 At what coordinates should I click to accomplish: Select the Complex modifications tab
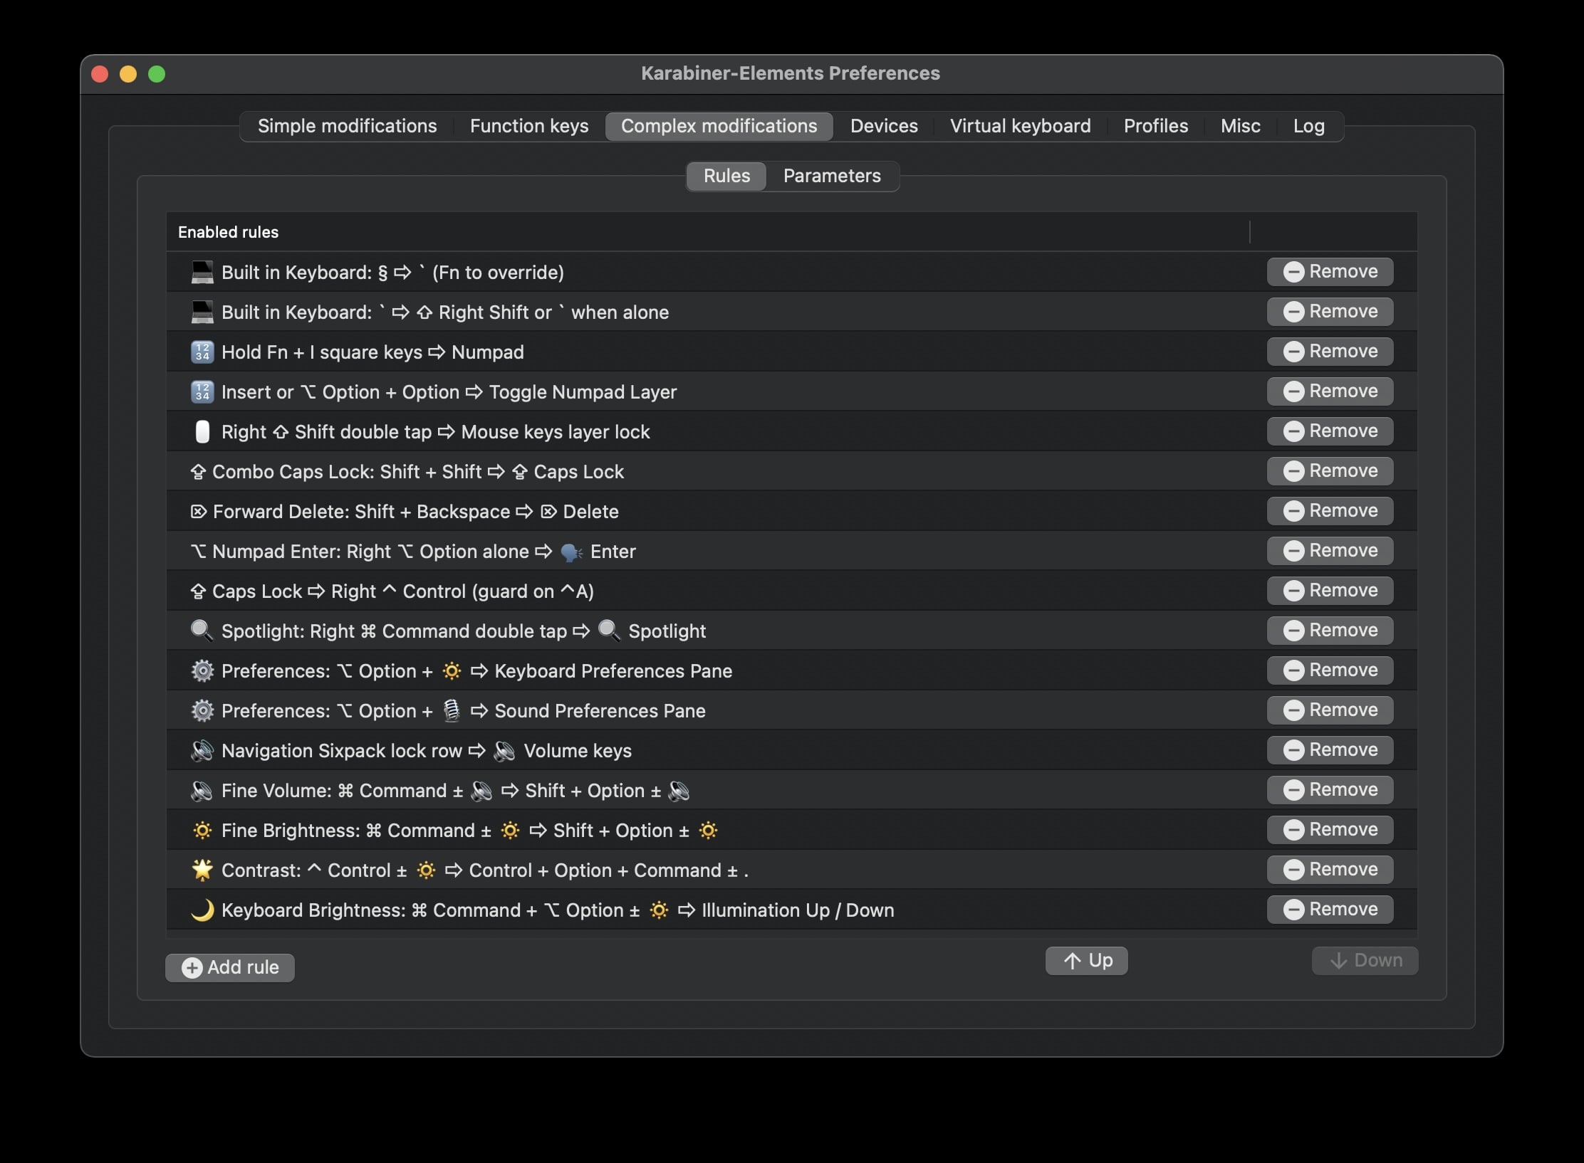tap(719, 126)
